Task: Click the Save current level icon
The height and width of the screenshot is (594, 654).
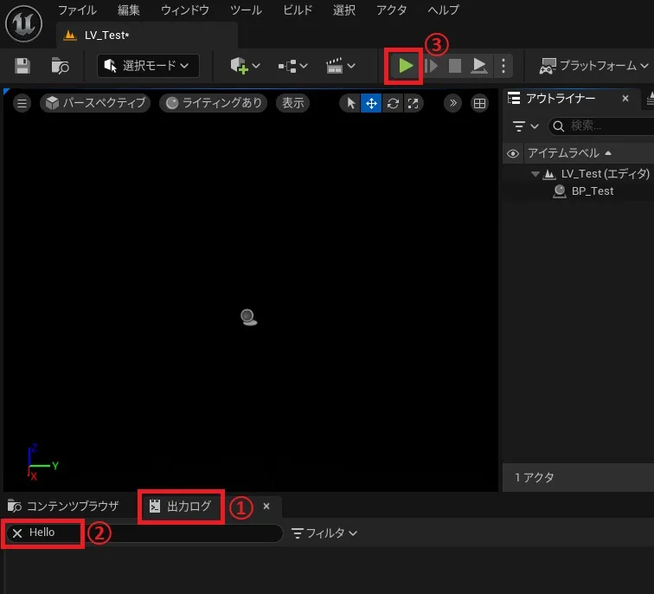Action: pyautogui.click(x=22, y=66)
